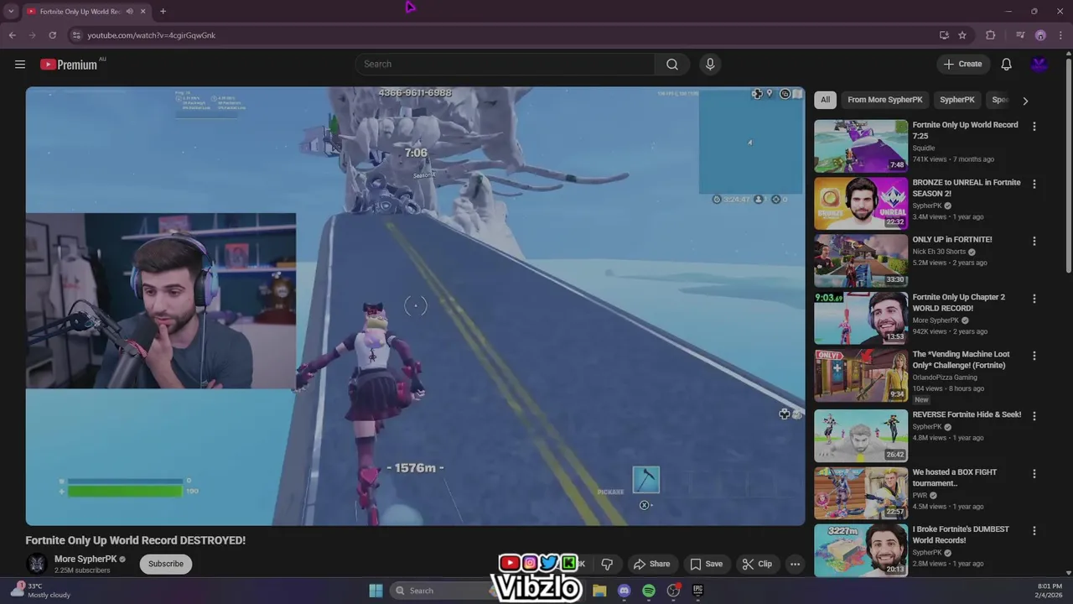Open We hosted a BOX FIGHT thumbnail

[x=861, y=492]
